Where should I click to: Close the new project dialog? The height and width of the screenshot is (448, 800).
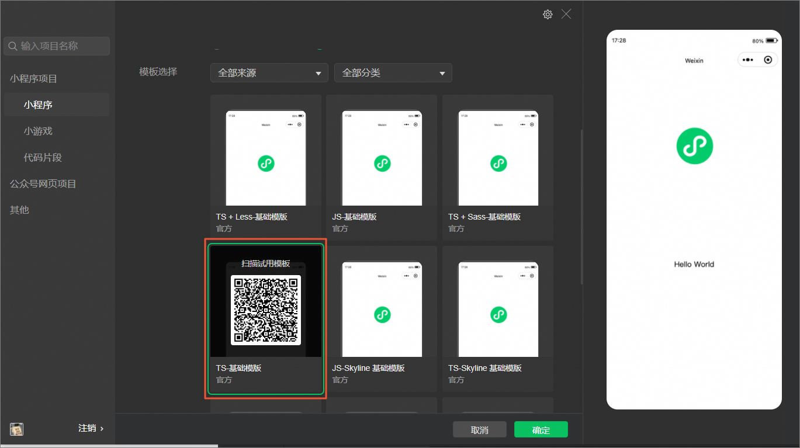pos(566,14)
